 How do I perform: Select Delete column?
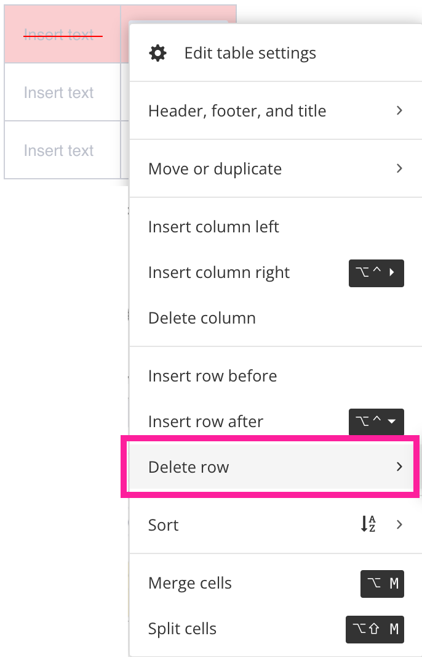click(x=202, y=318)
